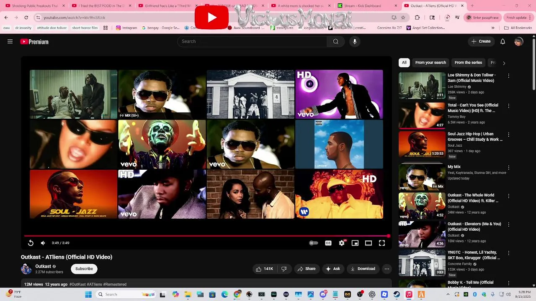Screen dimensions: 536x301
Task: Dislike the Outkast video
Action: tap(284, 269)
